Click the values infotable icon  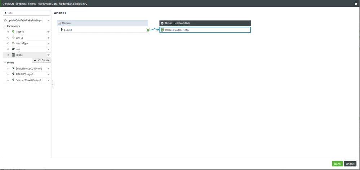point(13,55)
